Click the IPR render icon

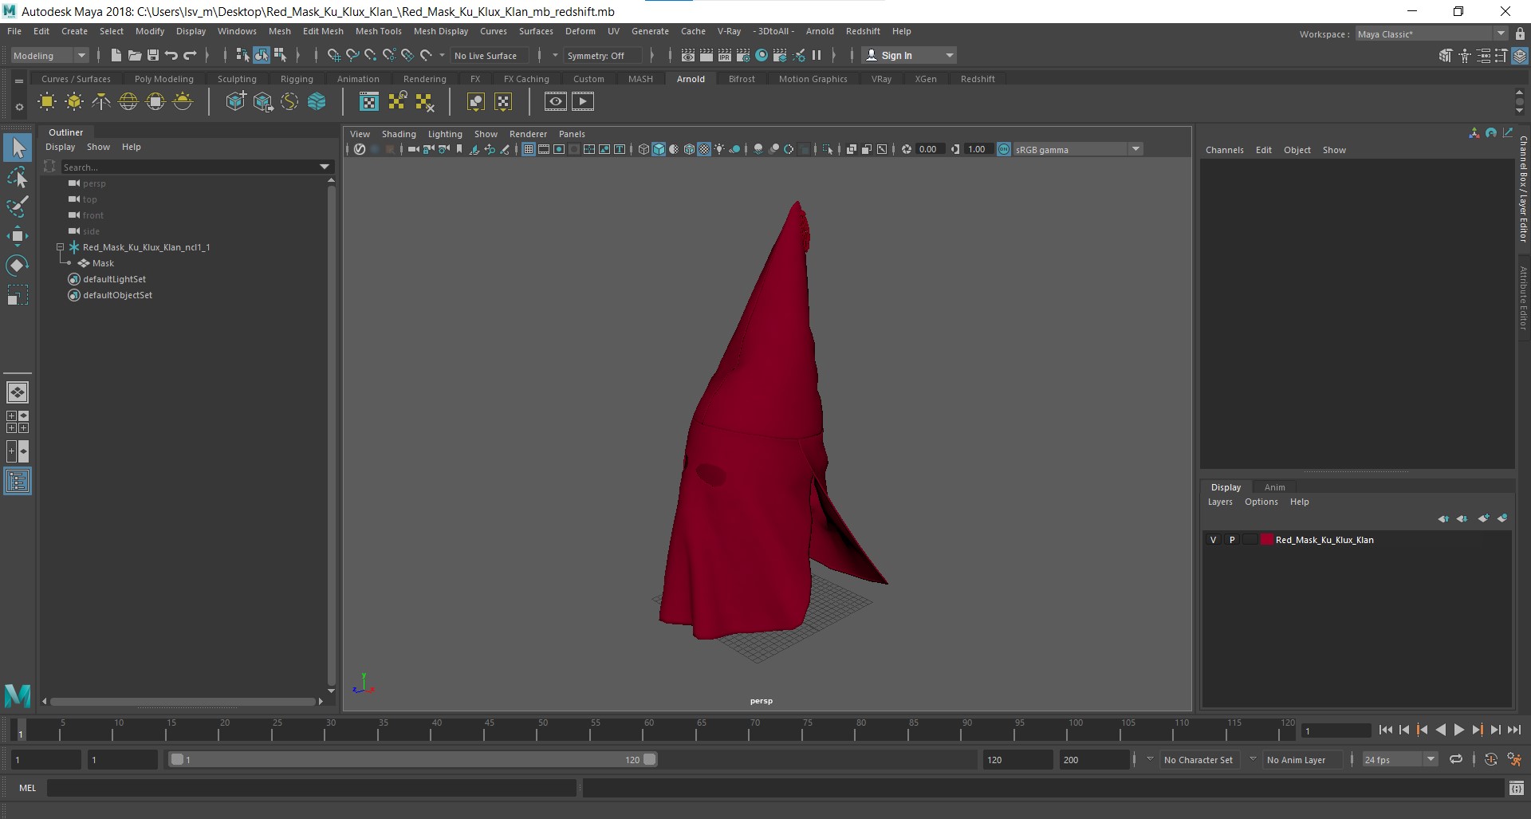pos(724,55)
